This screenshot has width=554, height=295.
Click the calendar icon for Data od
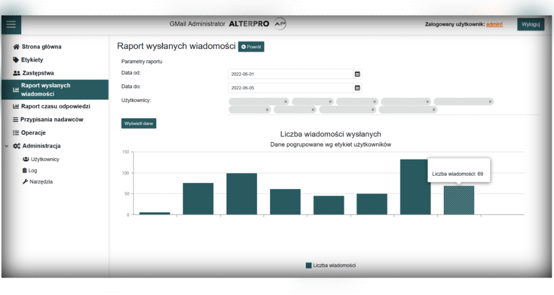point(357,73)
